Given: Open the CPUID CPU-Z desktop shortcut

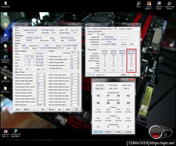Looking at the screenshot, I should tap(6, 37).
